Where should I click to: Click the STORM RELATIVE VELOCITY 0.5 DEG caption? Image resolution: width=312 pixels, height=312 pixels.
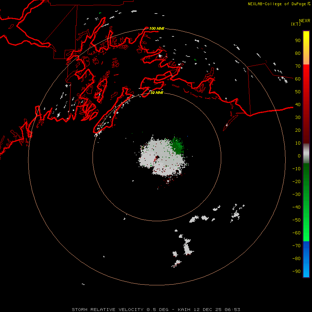(120, 310)
